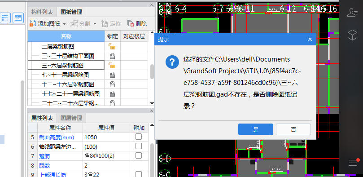
Task: Click the 箍筋 property name
Action: click(x=44, y=156)
